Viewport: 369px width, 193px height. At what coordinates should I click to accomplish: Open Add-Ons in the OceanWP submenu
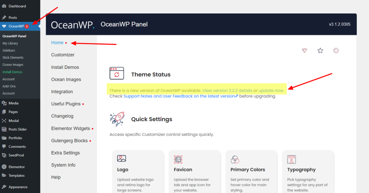point(9,86)
